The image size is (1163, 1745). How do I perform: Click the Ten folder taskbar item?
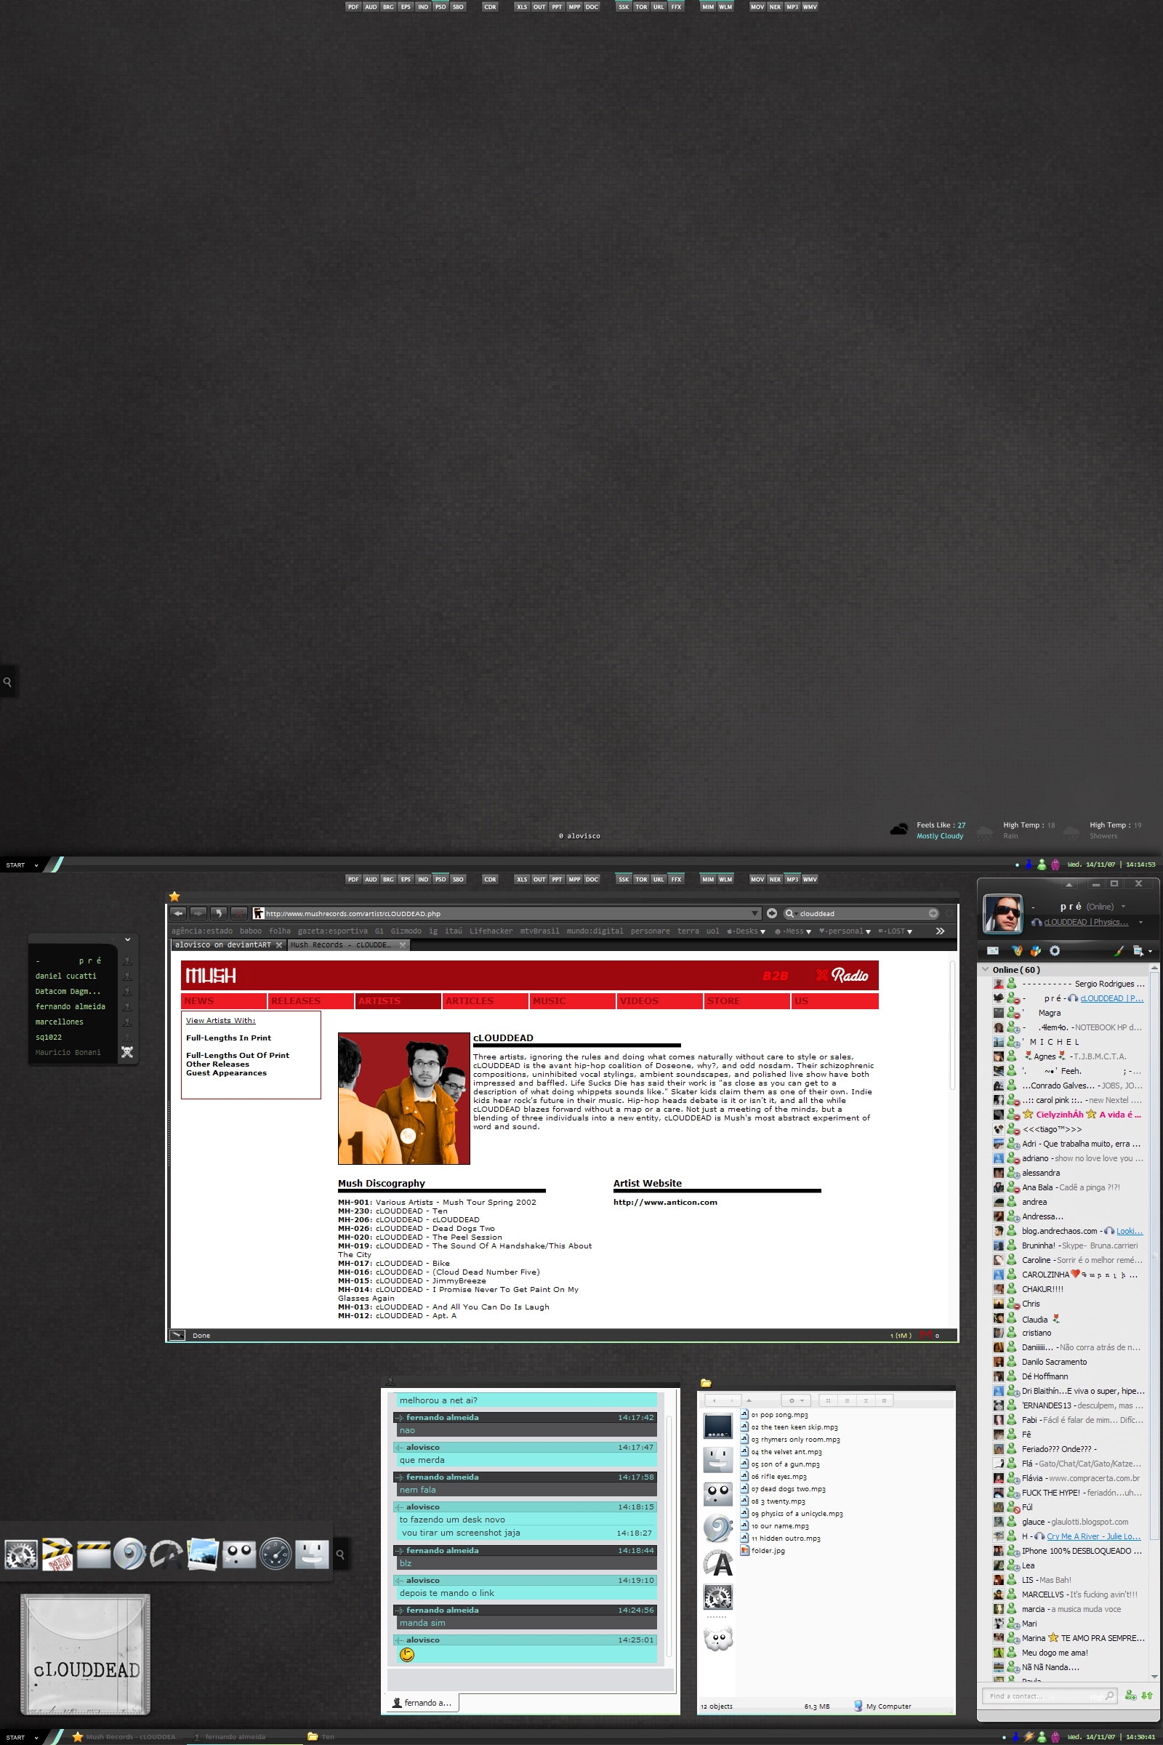(x=321, y=1736)
